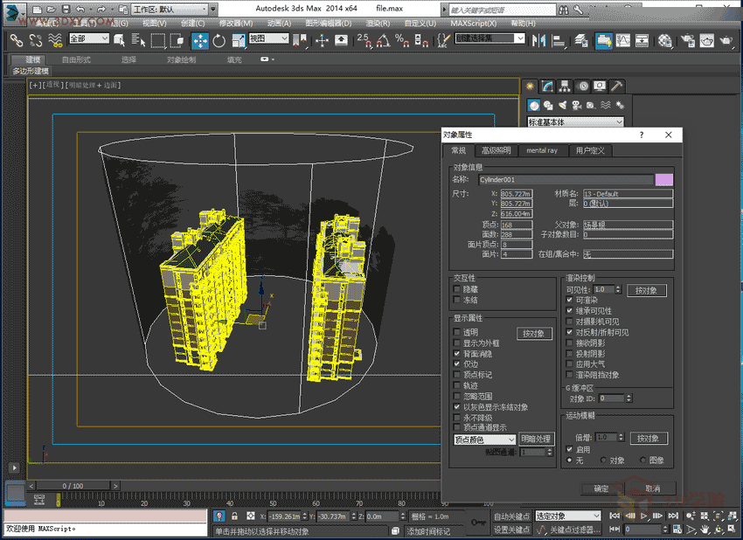Image resolution: width=743 pixels, height=540 pixels.
Task: Click the 确定 button
Action: coord(601,488)
